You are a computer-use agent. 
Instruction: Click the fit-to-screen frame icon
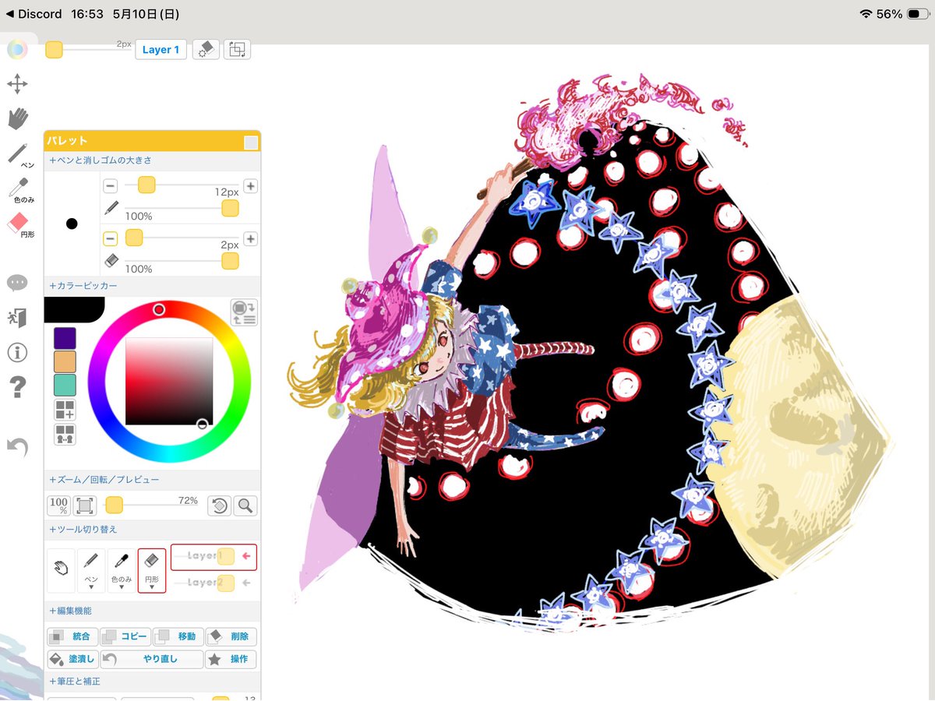pos(84,505)
